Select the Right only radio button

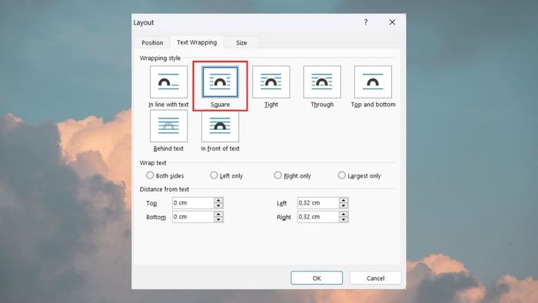[277, 175]
